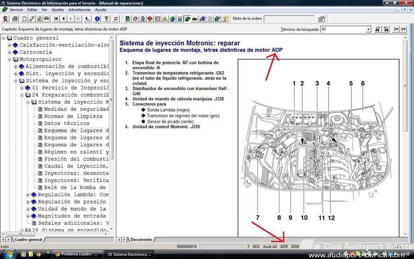Launch Chrome from the quick launch bar
The image size is (414, 259).
(39, 254)
